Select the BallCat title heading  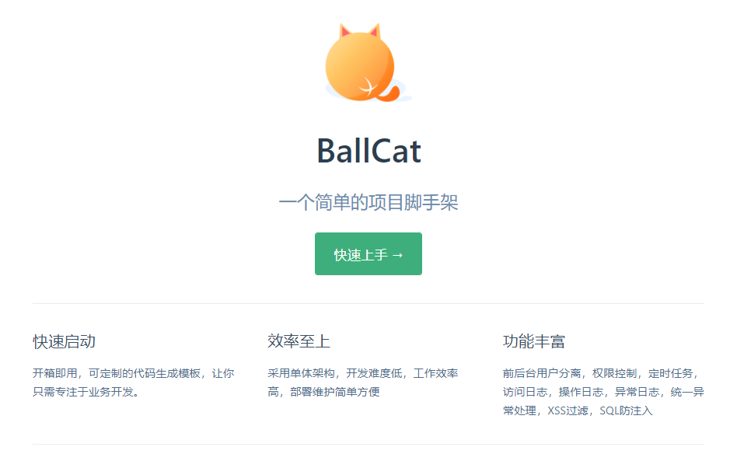click(369, 151)
